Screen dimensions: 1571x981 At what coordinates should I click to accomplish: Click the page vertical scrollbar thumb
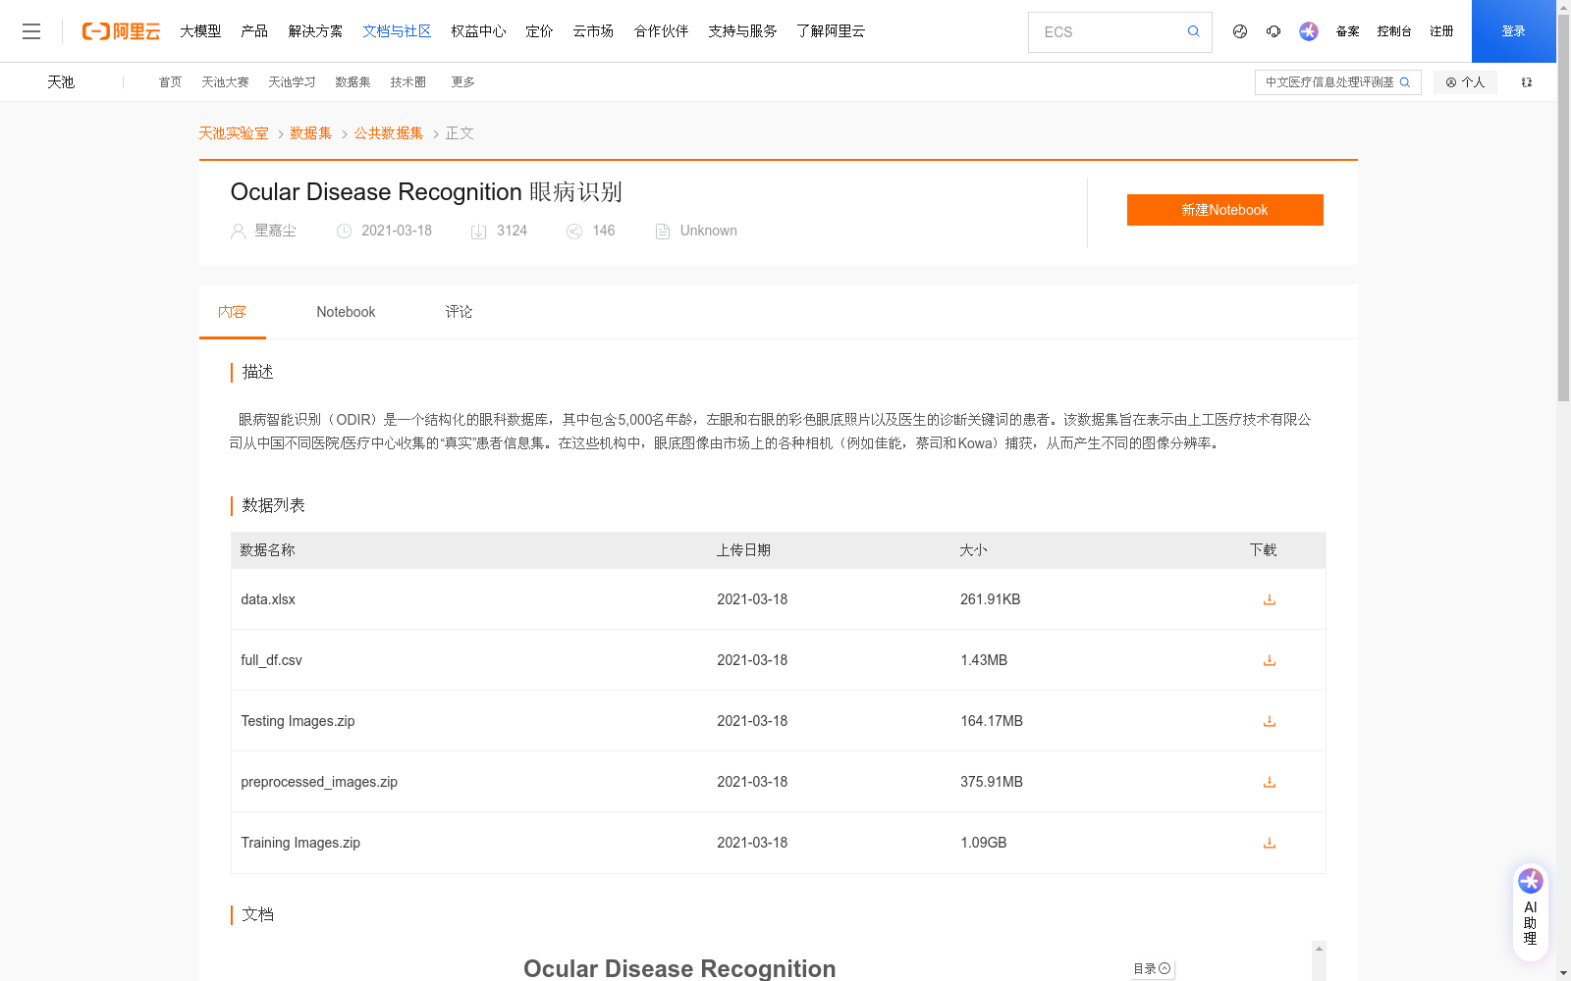point(1563,208)
